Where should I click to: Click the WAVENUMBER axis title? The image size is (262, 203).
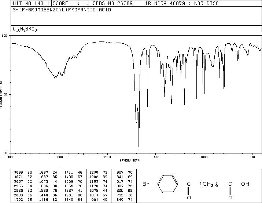[x=131, y=160]
